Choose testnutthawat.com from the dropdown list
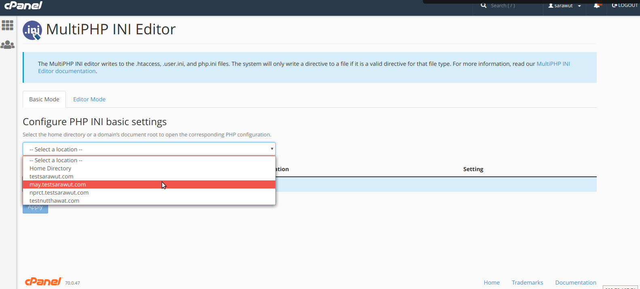 tap(54, 201)
